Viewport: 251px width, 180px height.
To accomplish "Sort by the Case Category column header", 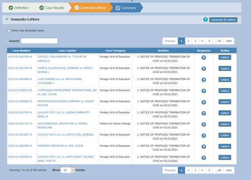I will tap(115, 51).
